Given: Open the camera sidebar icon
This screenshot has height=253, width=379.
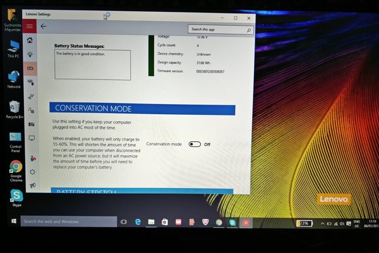Looking at the screenshot, I should (32, 124).
